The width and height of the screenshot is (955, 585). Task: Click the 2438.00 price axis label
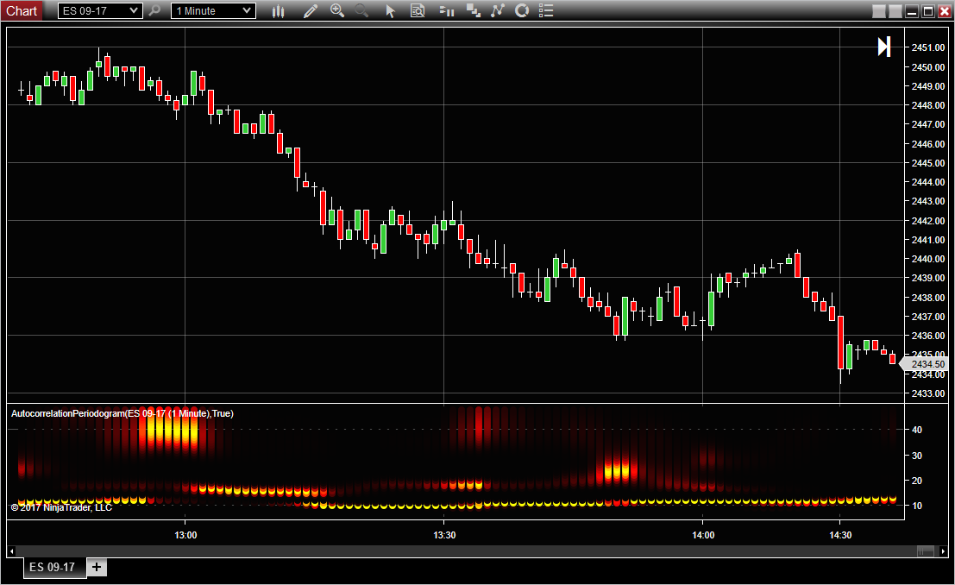point(928,298)
